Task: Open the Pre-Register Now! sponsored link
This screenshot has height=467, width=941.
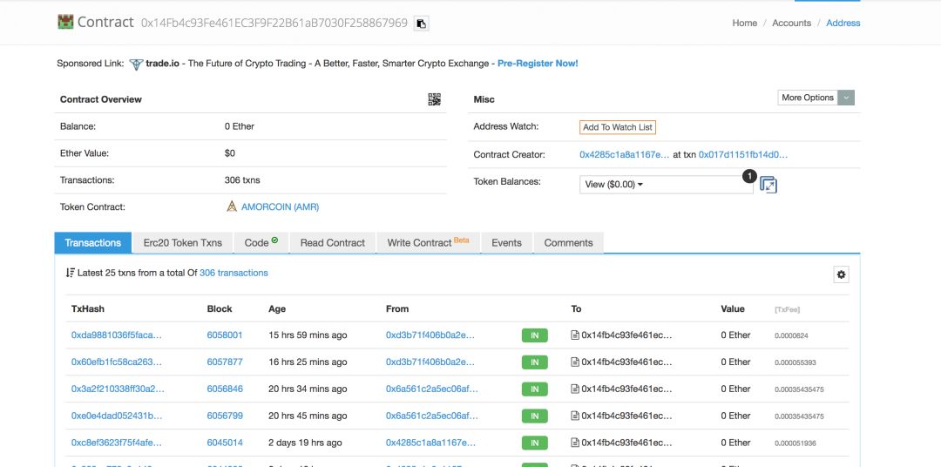Action: [x=538, y=63]
